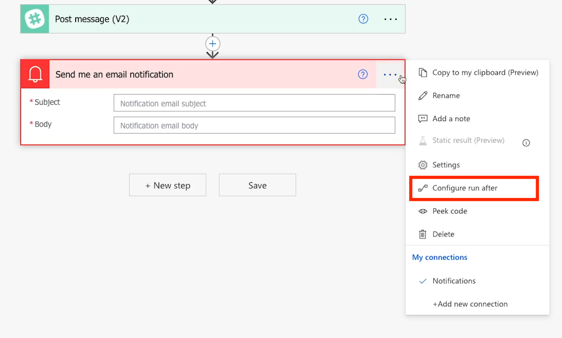This screenshot has height=338, width=562.
Task: Show info for Static result (Preview)
Action: pyautogui.click(x=526, y=143)
